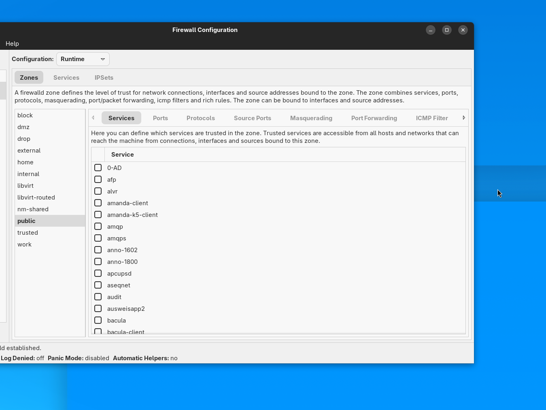
Task: Open the Help menu
Action: [x=12, y=44]
